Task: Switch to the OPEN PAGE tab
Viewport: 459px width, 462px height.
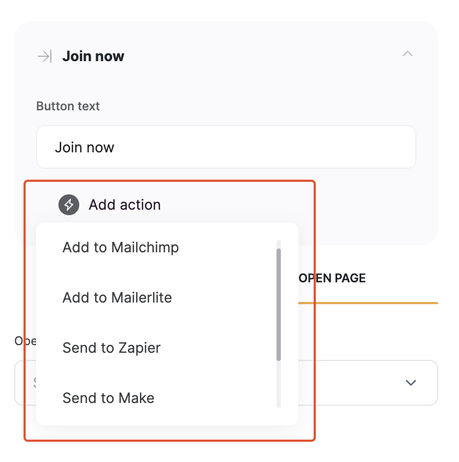Action: 332,278
